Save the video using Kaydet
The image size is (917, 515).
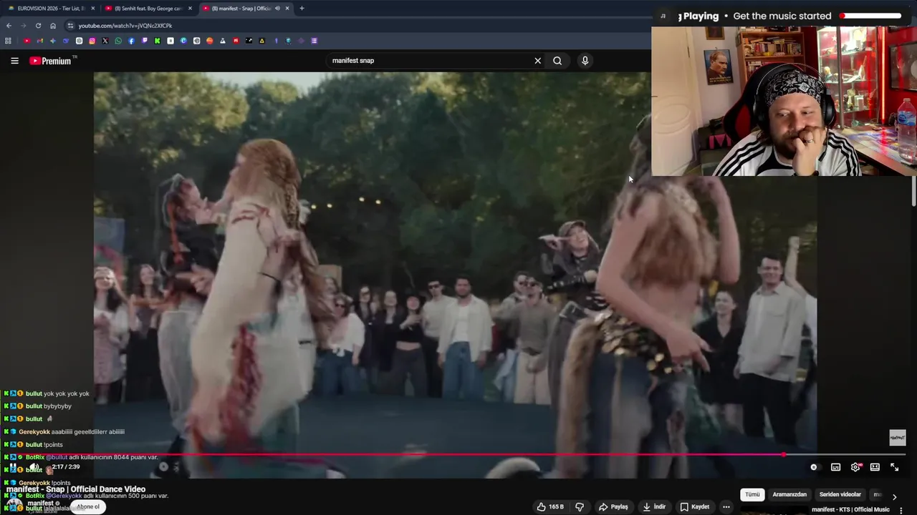[695, 506]
